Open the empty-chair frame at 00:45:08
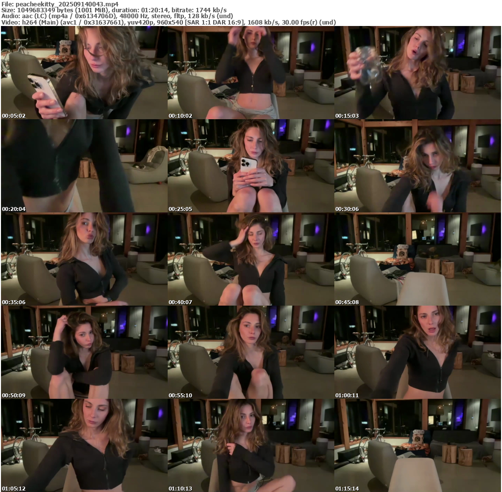This screenshot has height=492, width=502. point(418,259)
